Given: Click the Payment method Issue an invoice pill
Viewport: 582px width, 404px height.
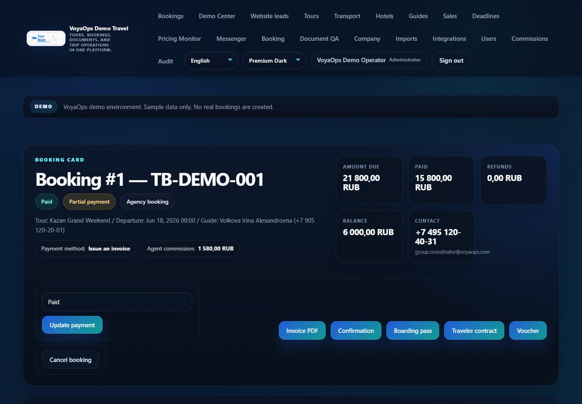Looking at the screenshot, I should (x=86, y=249).
